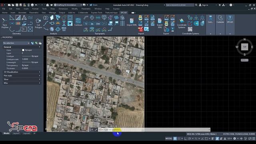Toggle ortho mode in status bar
This screenshot has width=256, height=144.
coord(186,139)
